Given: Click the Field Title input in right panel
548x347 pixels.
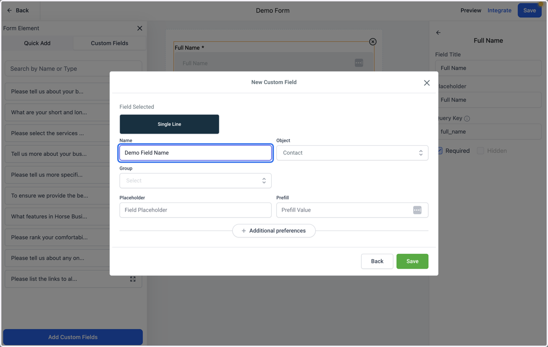Looking at the screenshot, I should pos(488,68).
